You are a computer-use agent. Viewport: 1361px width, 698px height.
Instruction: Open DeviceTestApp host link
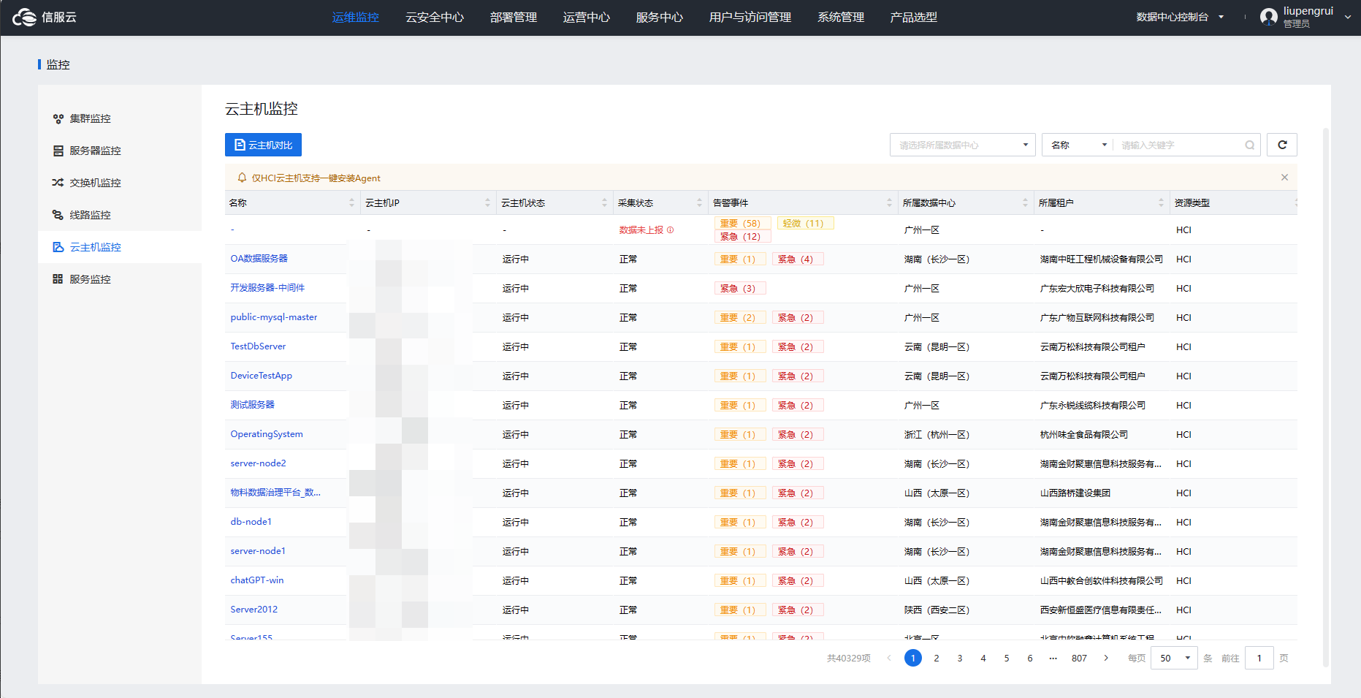262,376
